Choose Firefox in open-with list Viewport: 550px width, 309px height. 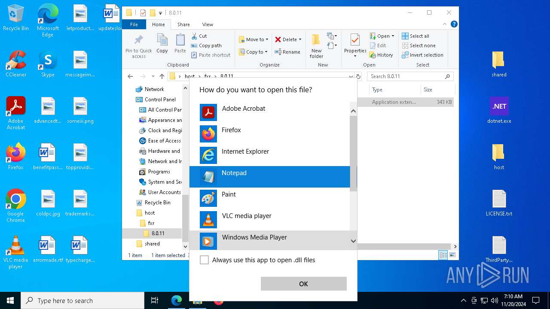(270, 134)
